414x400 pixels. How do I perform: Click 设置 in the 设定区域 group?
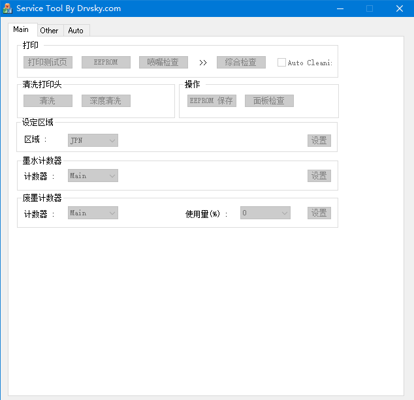pos(319,140)
